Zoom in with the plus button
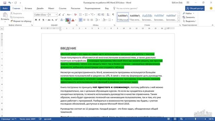Viewport: 215px width, 121px height. point(205,119)
